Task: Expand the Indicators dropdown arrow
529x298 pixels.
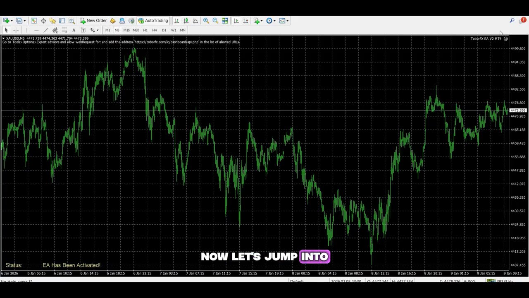Action: pyautogui.click(x=262, y=21)
